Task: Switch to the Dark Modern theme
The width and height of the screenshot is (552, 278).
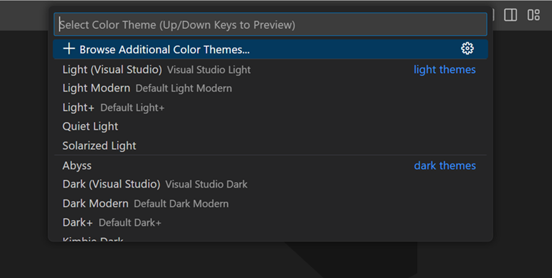Action: point(96,203)
